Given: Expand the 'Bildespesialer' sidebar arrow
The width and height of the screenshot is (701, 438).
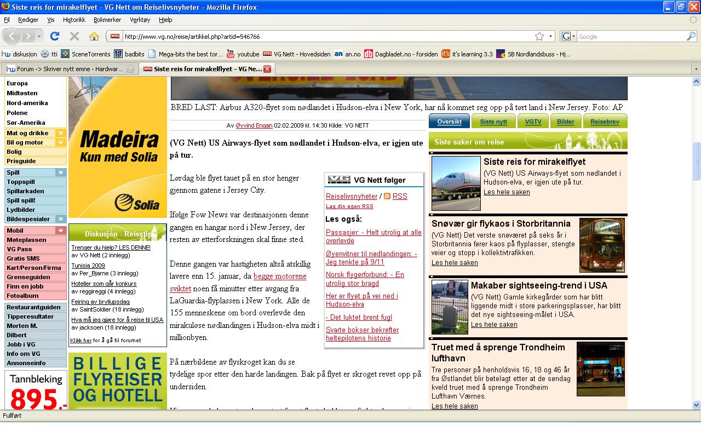Looking at the screenshot, I should click(x=61, y=219).
